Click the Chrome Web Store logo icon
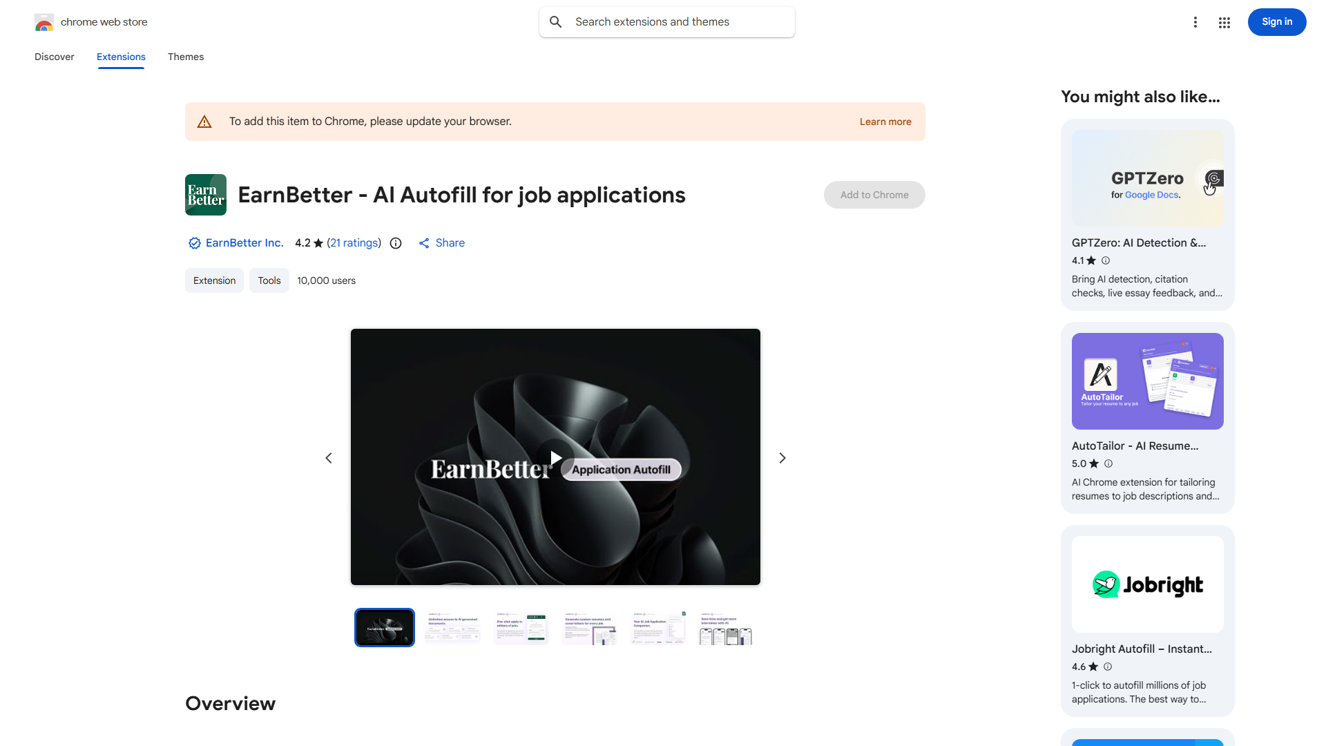This screenshot has width=1326, height=746. (x=44, y=23)
